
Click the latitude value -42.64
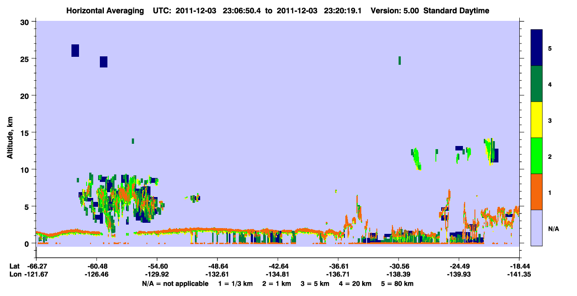[278, 266]
